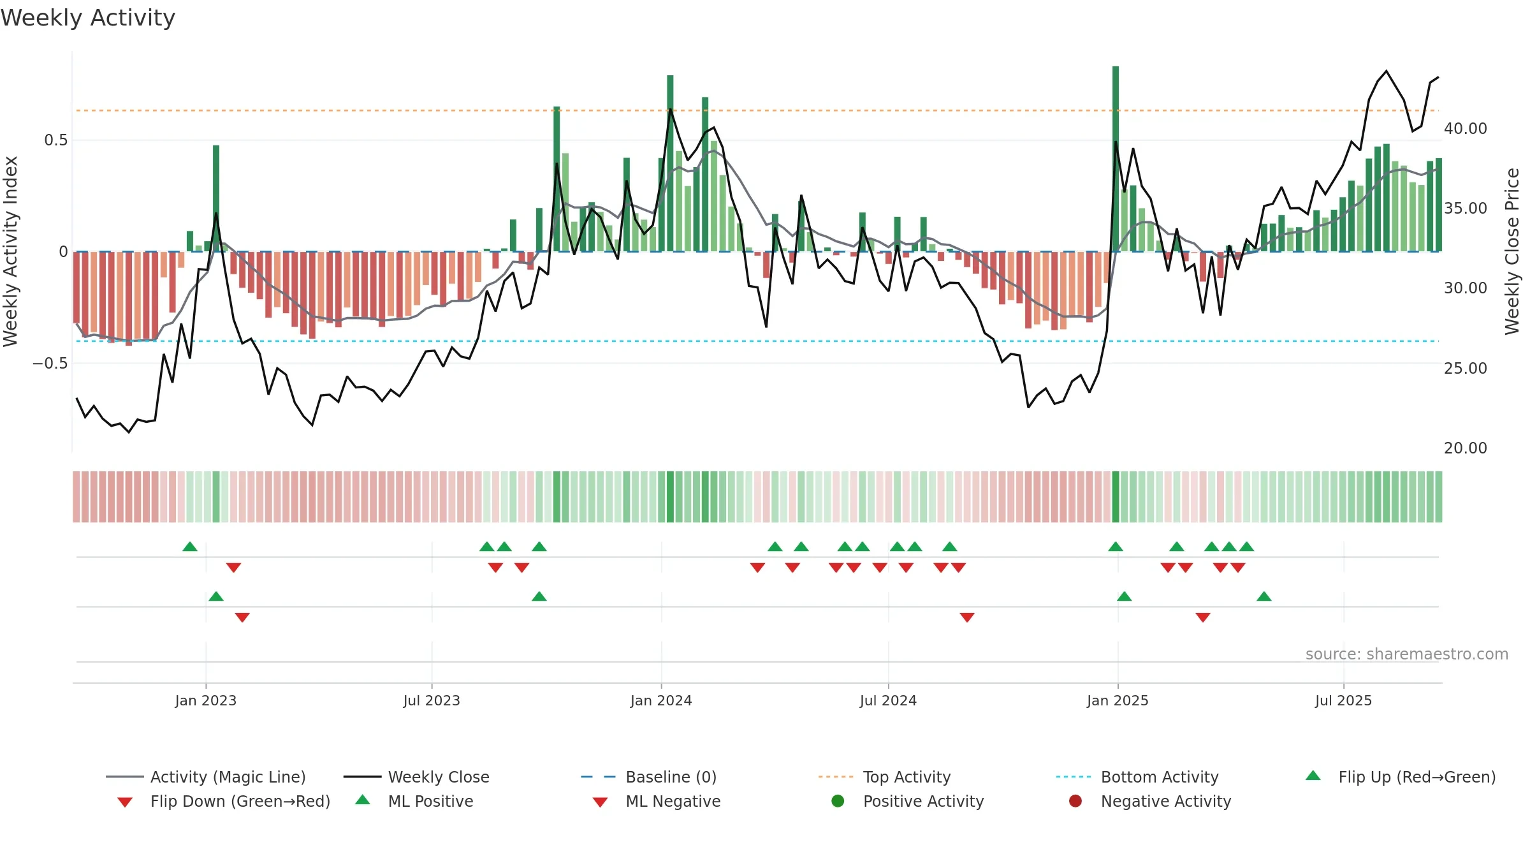The height and width of the screenshot is (861, 1530).
Task: Toggle the ML Negative legend entry
Action: [x=657, y=801]
